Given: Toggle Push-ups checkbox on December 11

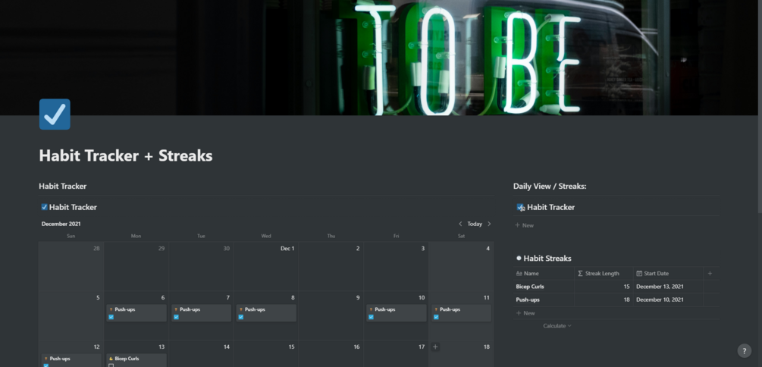Looking at the screenshot, I should coord(436,317).
